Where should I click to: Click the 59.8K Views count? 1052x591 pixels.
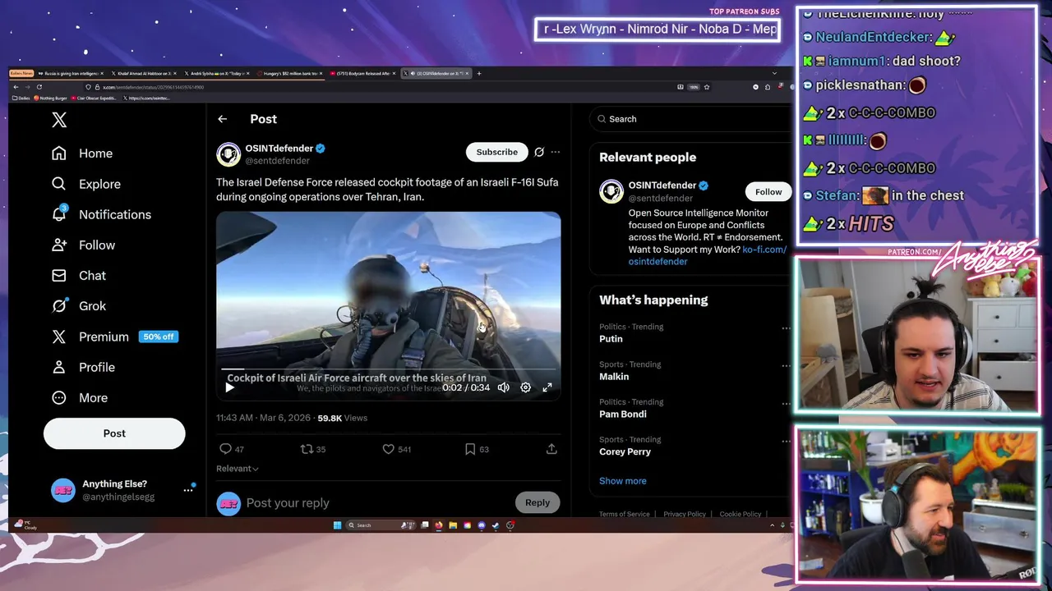342,418
